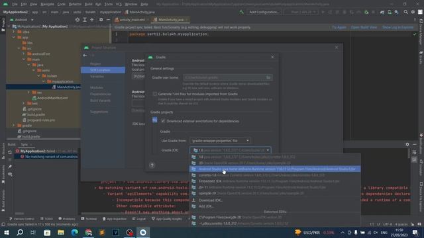Screen dimensions: 424x238
Task: Toggle Download external annotations for dependencies
Action: 163,121
